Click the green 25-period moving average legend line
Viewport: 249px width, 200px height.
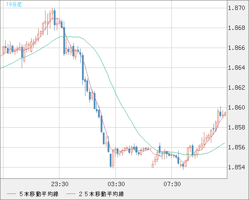pos(71,194)
